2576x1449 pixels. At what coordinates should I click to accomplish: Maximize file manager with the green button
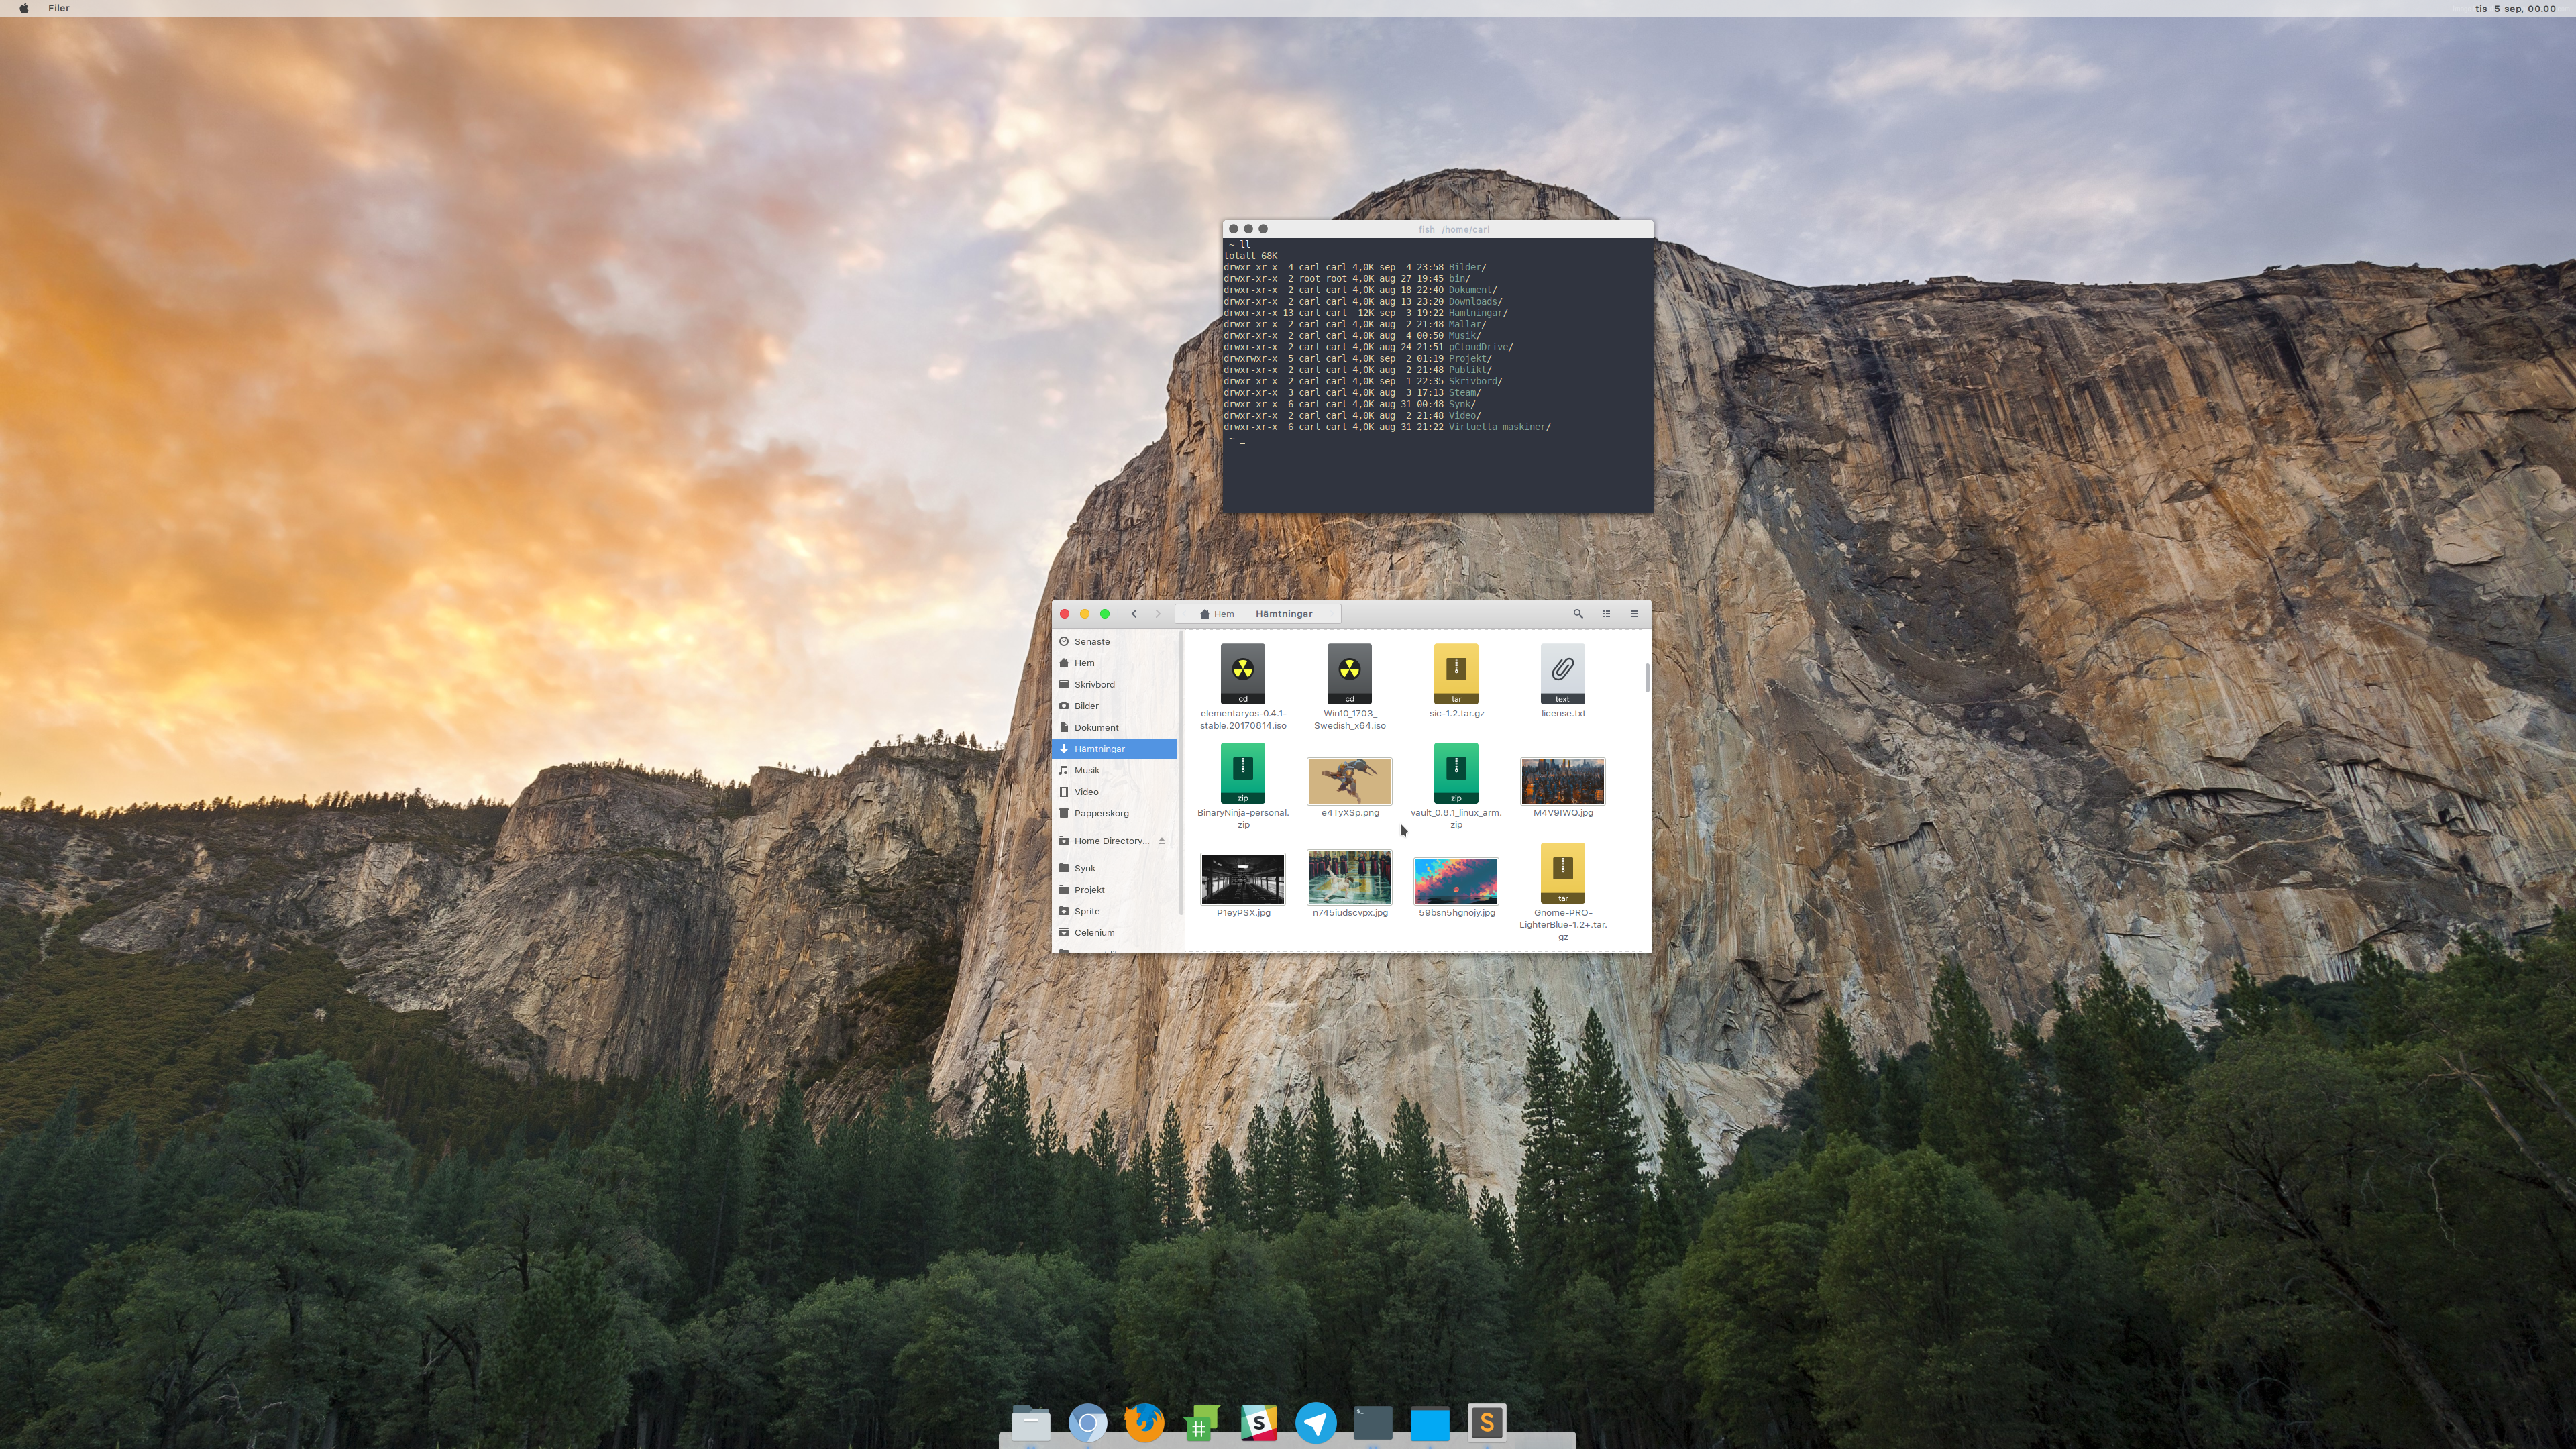tap(1104, 614)
